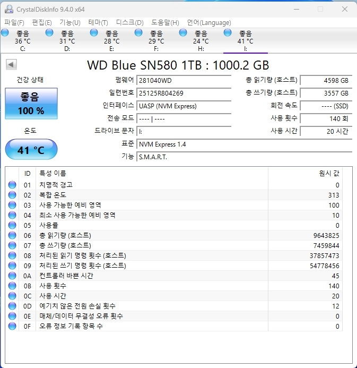This screenshot has height=368, width=357.
Task: Open the 편집(E) menu
Action: [42, 22]
